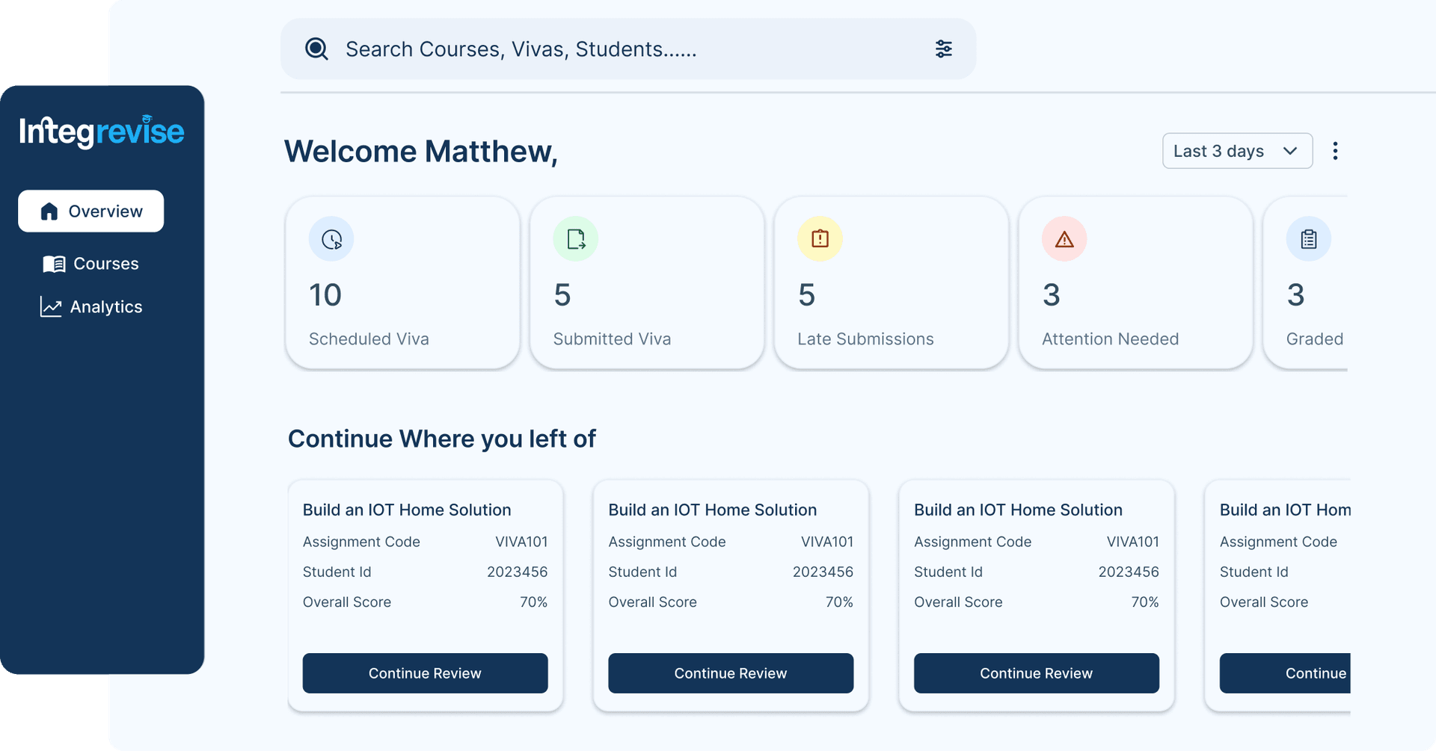Open search filters via the sliders icon
Viewport: 1436px width, 751px height.
pos(943,49)
